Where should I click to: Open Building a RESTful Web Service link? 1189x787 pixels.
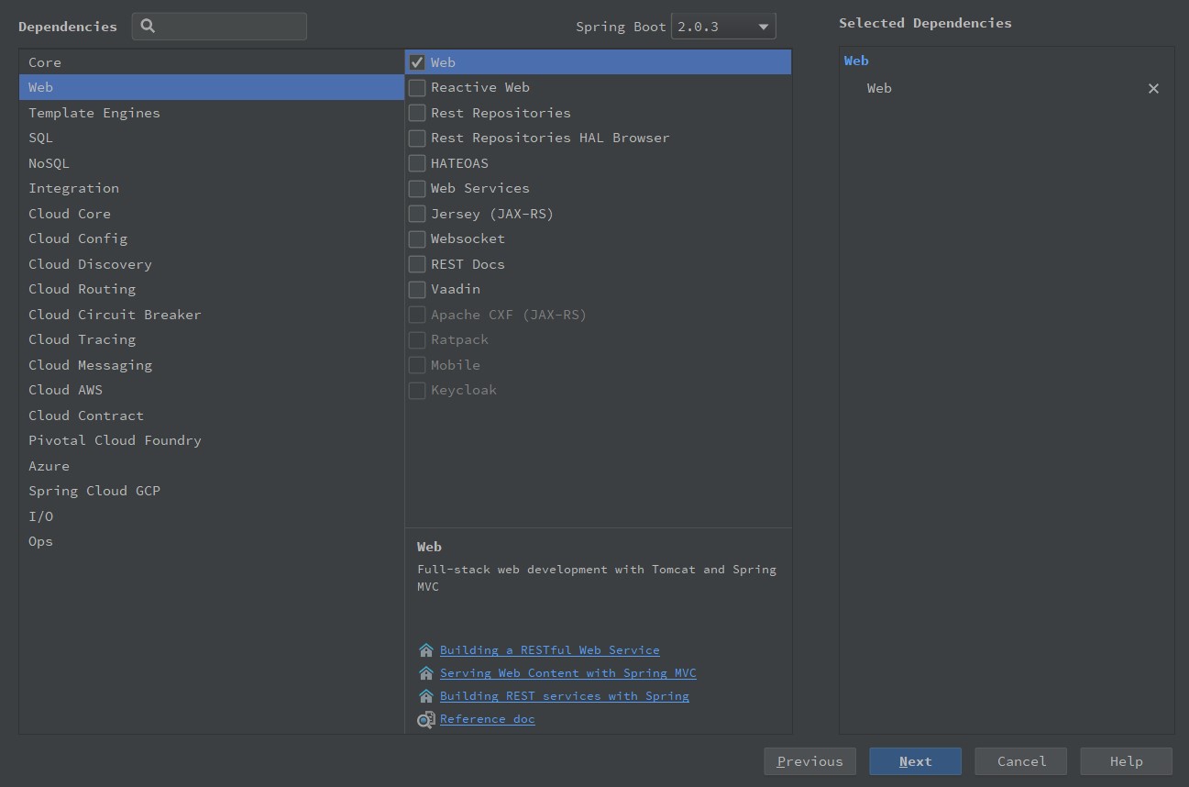(549, 650)
